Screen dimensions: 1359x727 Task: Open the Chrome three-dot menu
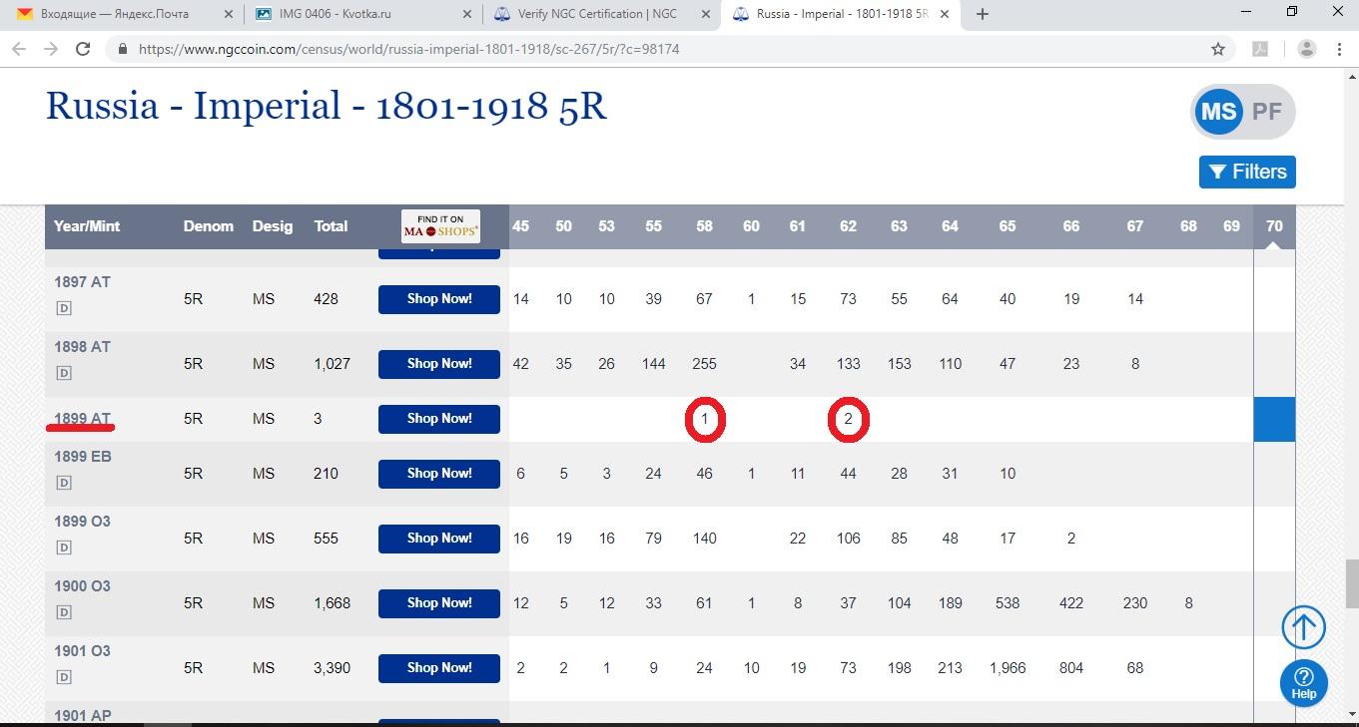tap(1340, 49)
